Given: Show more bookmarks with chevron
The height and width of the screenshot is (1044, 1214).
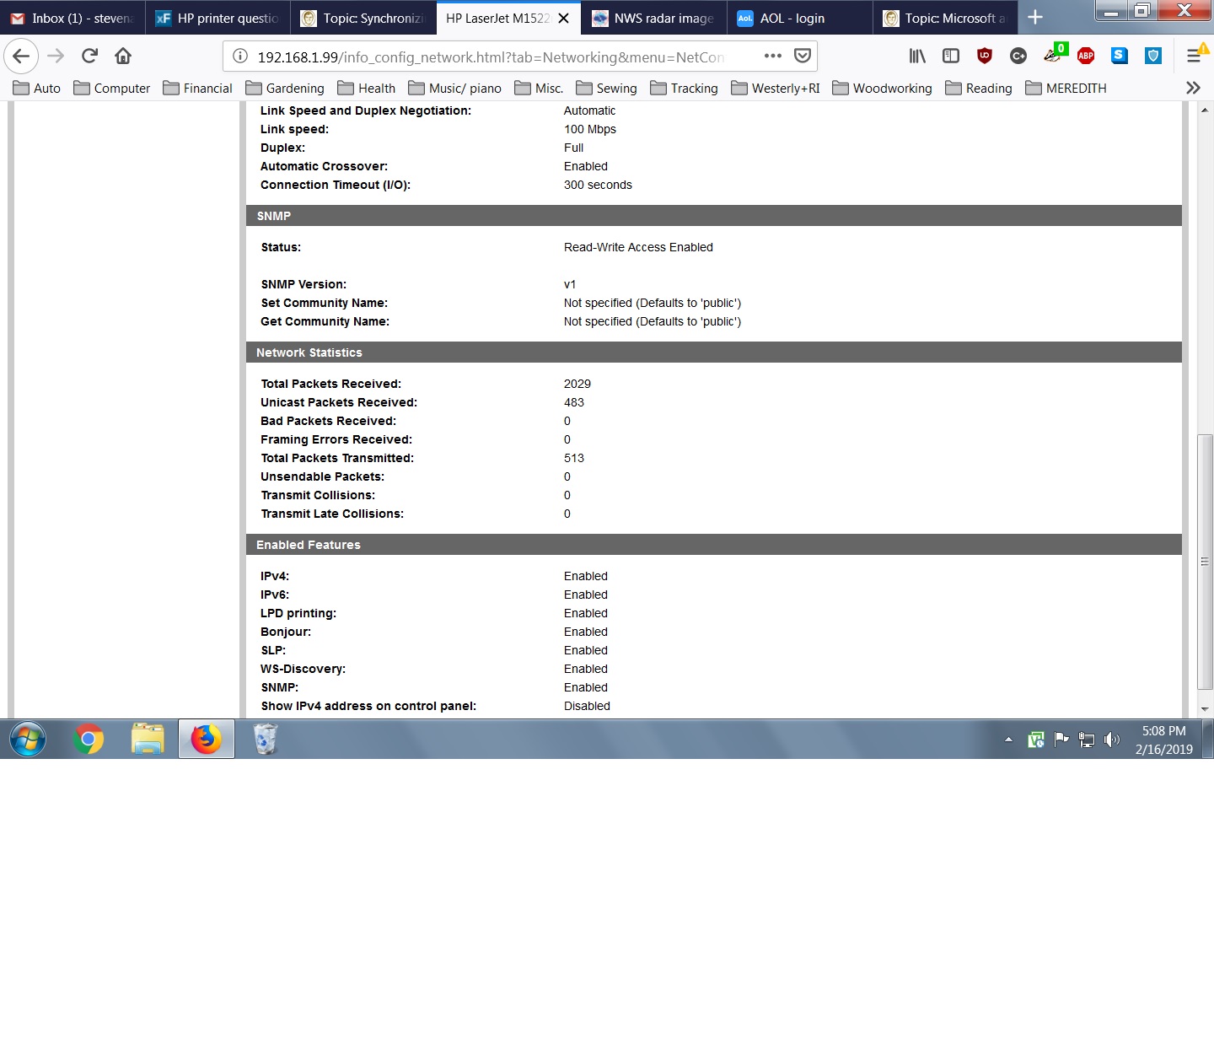Looking at the screenshot, I should coord(1193,88).
